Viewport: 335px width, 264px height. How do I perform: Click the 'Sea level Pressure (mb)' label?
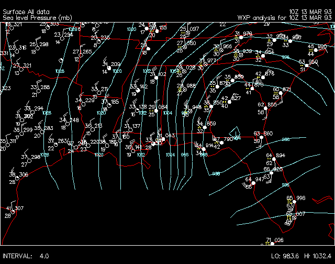(37, 18)
